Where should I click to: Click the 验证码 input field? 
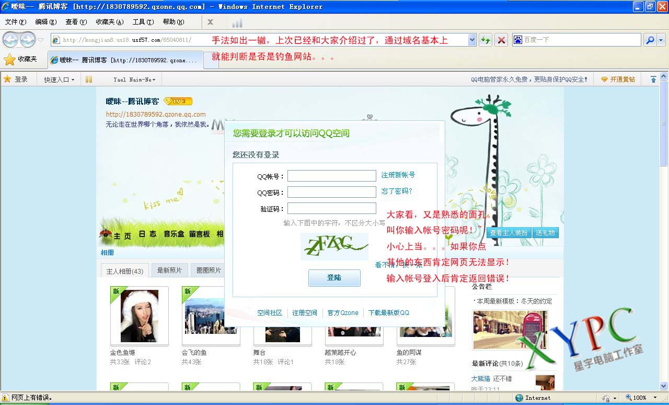[331, 208]
